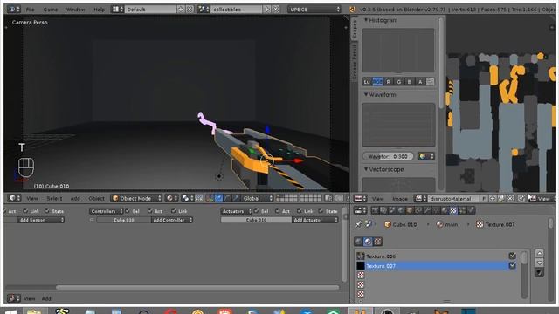Show other textures checker icon

[x=377, y=242]
